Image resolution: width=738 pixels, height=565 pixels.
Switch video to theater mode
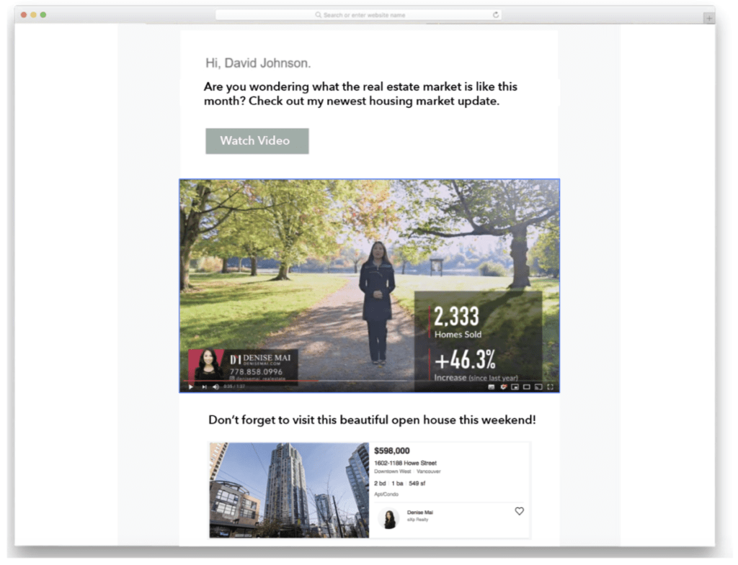[x=526, y=387]
